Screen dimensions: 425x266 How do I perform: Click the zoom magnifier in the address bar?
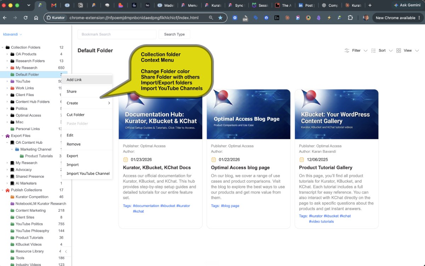click(x=211, y=18)
